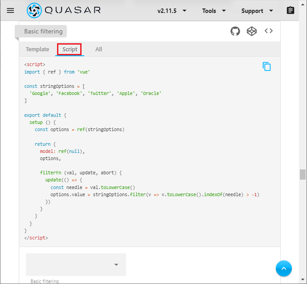Open the v2.11.5 version dropdown
This screenshot has height=284, width=307.
point(172,11)
